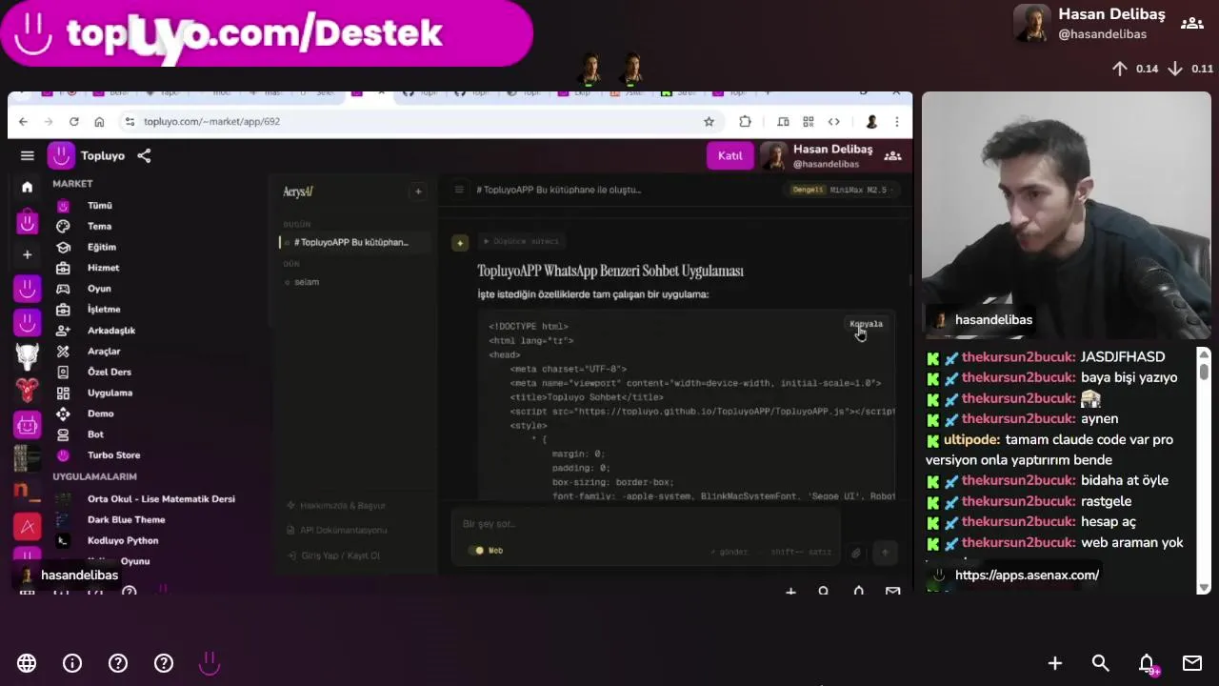Open notifications bell at bottom right

(1147, 663)
